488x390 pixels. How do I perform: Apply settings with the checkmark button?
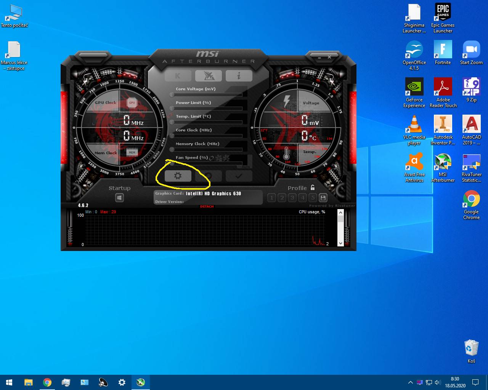click(239, 176)
